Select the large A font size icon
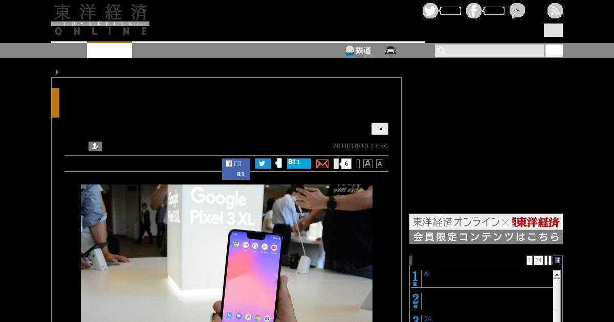614x322 pixels. click(367, 164)
